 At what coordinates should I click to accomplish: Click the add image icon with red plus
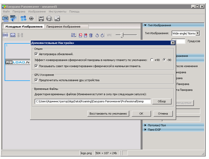(86, 35)
